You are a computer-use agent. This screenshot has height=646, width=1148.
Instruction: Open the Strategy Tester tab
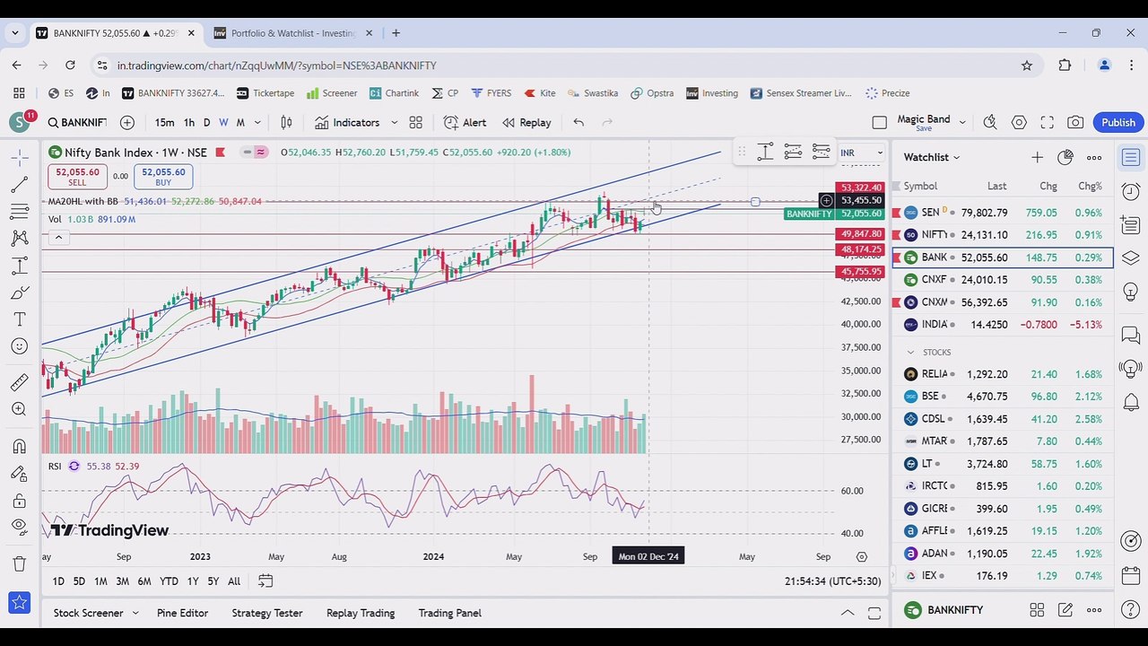click(267, 613)
